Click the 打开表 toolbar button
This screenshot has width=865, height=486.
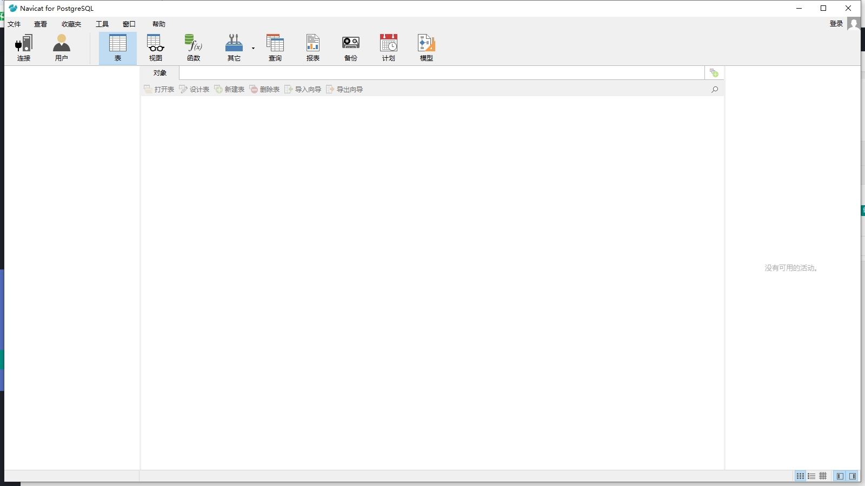[159, 89]
